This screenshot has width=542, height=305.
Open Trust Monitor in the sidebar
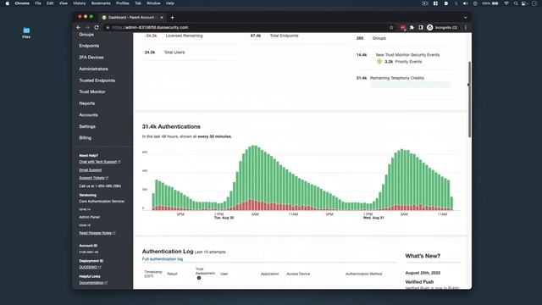[x=92, y=91]
